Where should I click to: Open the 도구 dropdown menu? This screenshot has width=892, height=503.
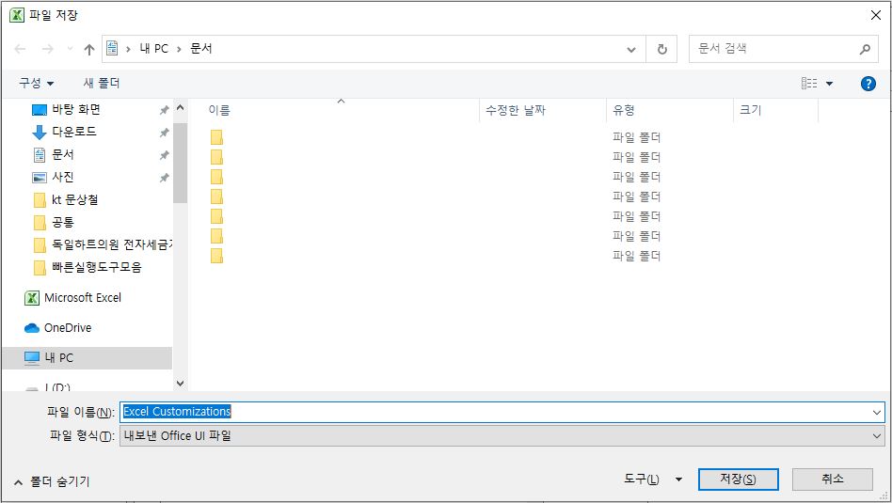[653, 479]
